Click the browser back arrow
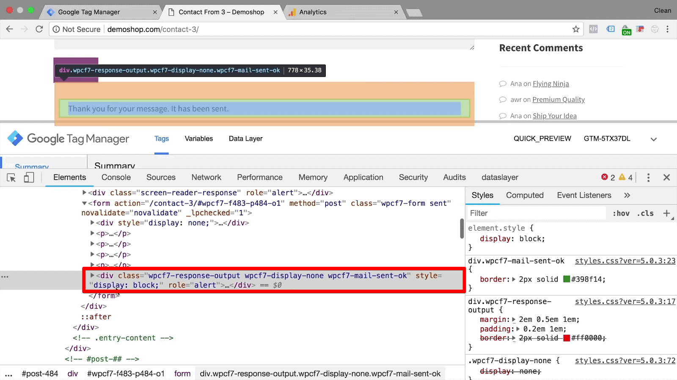Viewport: 677px width, 380px height. tap(10, 29)
